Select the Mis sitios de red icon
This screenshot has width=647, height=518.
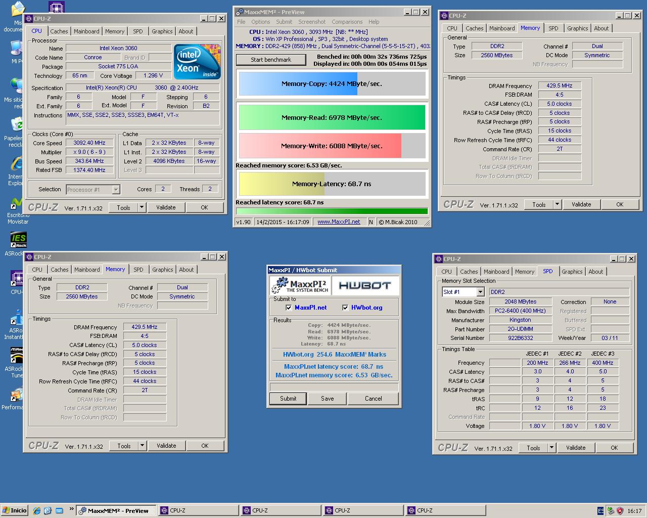point(17,86)
